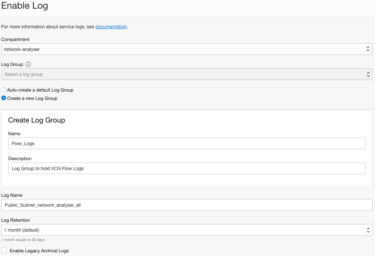Click the Name field containing Flow_Logs

click(186, 144)
